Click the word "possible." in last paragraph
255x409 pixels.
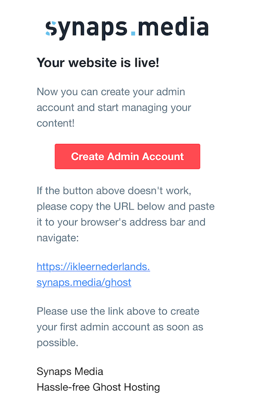pos(57,343)
